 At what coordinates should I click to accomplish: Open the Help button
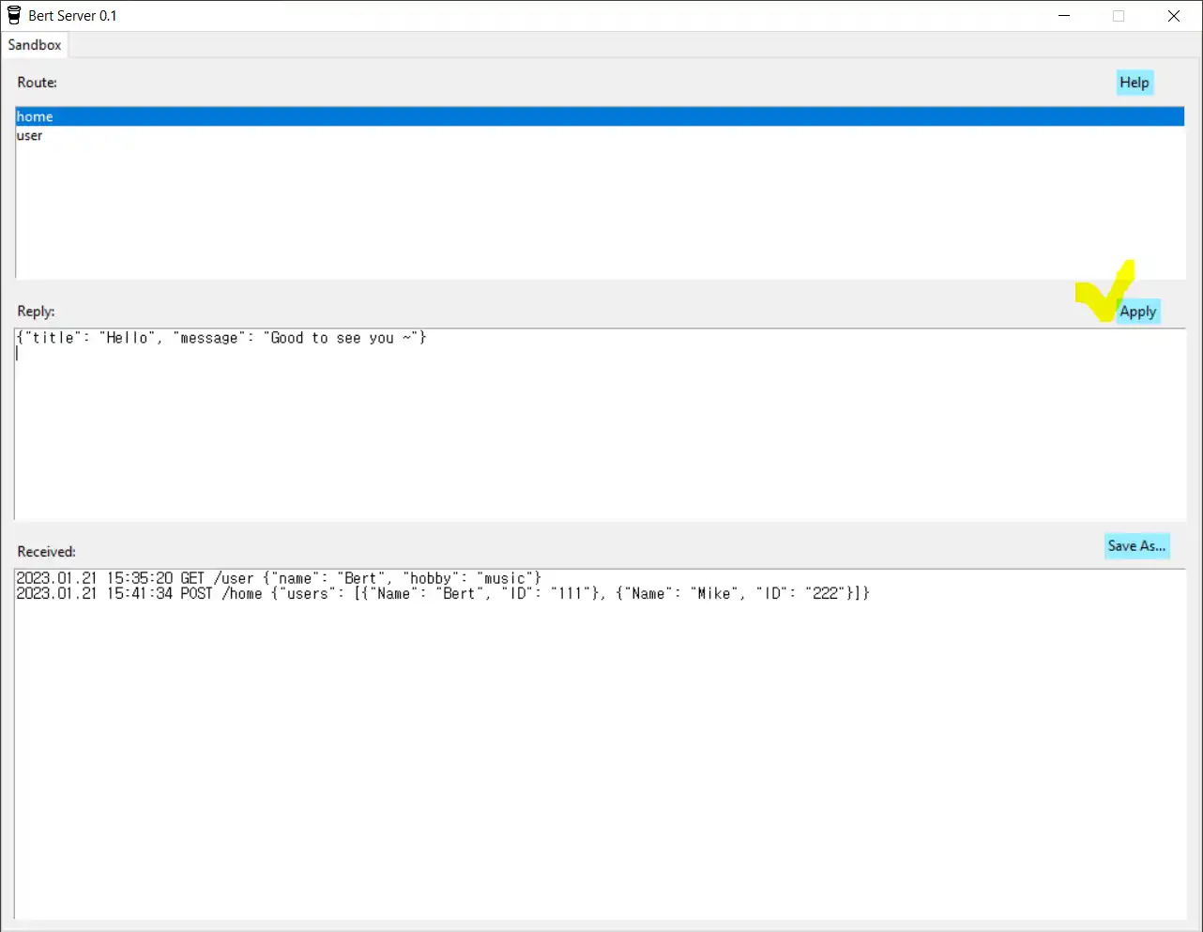tap(1134, 83)
